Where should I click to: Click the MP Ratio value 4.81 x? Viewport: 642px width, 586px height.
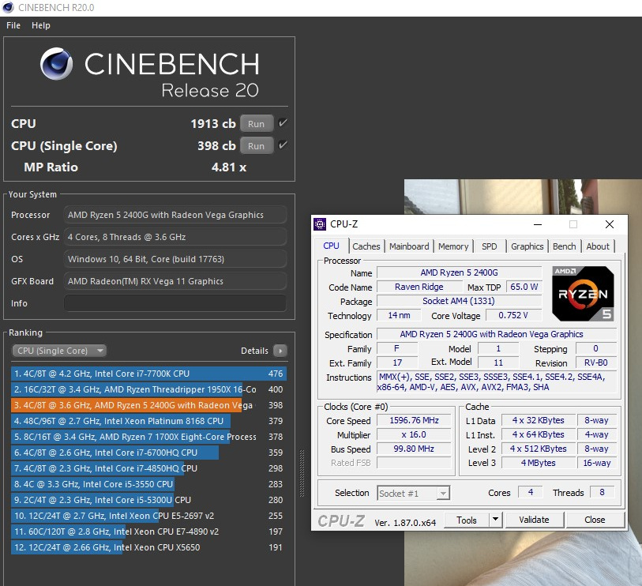(229, 167)
